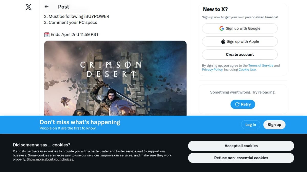Open the X logo home icon
The height and width of the screenshot is (172, 307).
[x=29, y=7]
